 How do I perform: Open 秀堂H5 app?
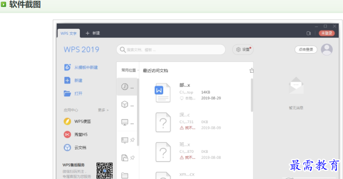75,135
